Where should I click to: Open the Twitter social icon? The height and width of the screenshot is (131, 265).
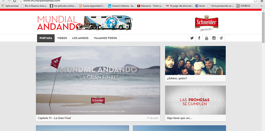pos(192,38)
